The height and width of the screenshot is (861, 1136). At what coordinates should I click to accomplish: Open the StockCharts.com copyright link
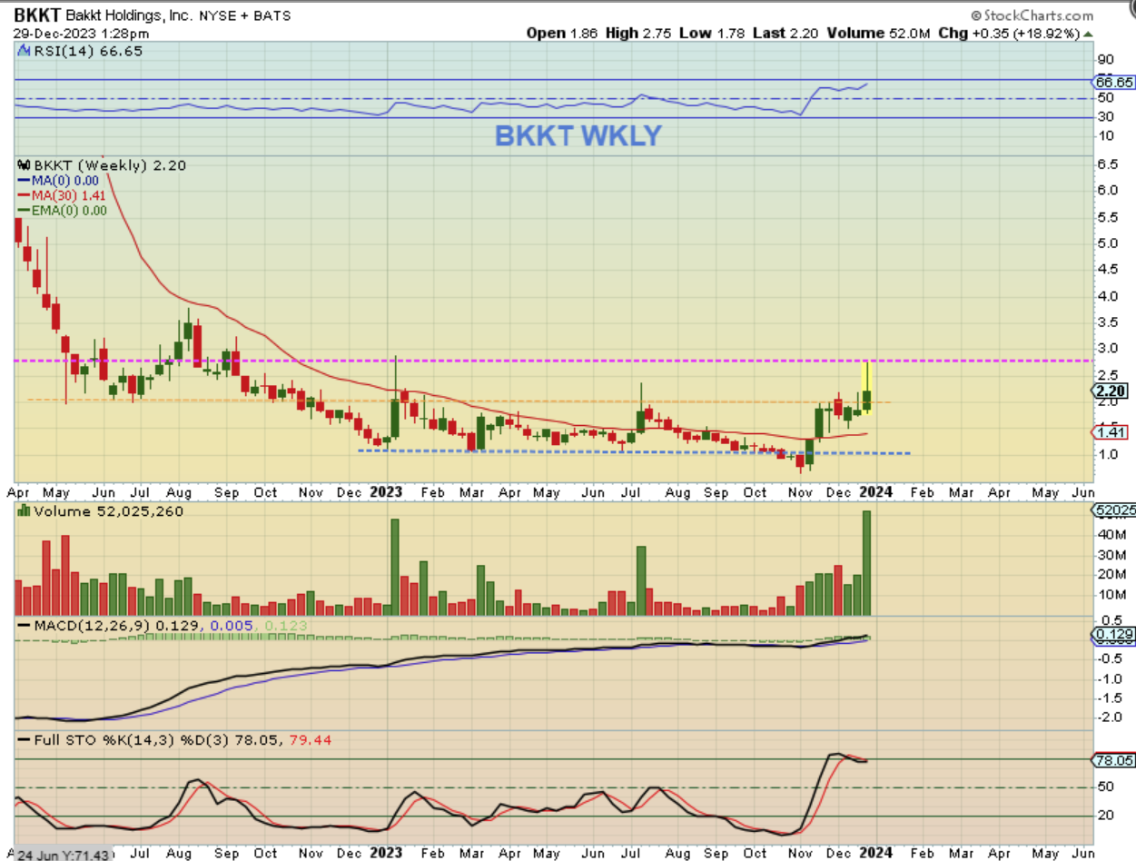click(x=1032, y=15)
